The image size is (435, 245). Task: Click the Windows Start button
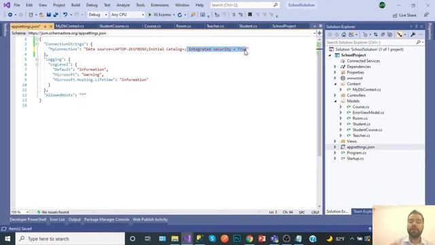(x=7, y=239)
